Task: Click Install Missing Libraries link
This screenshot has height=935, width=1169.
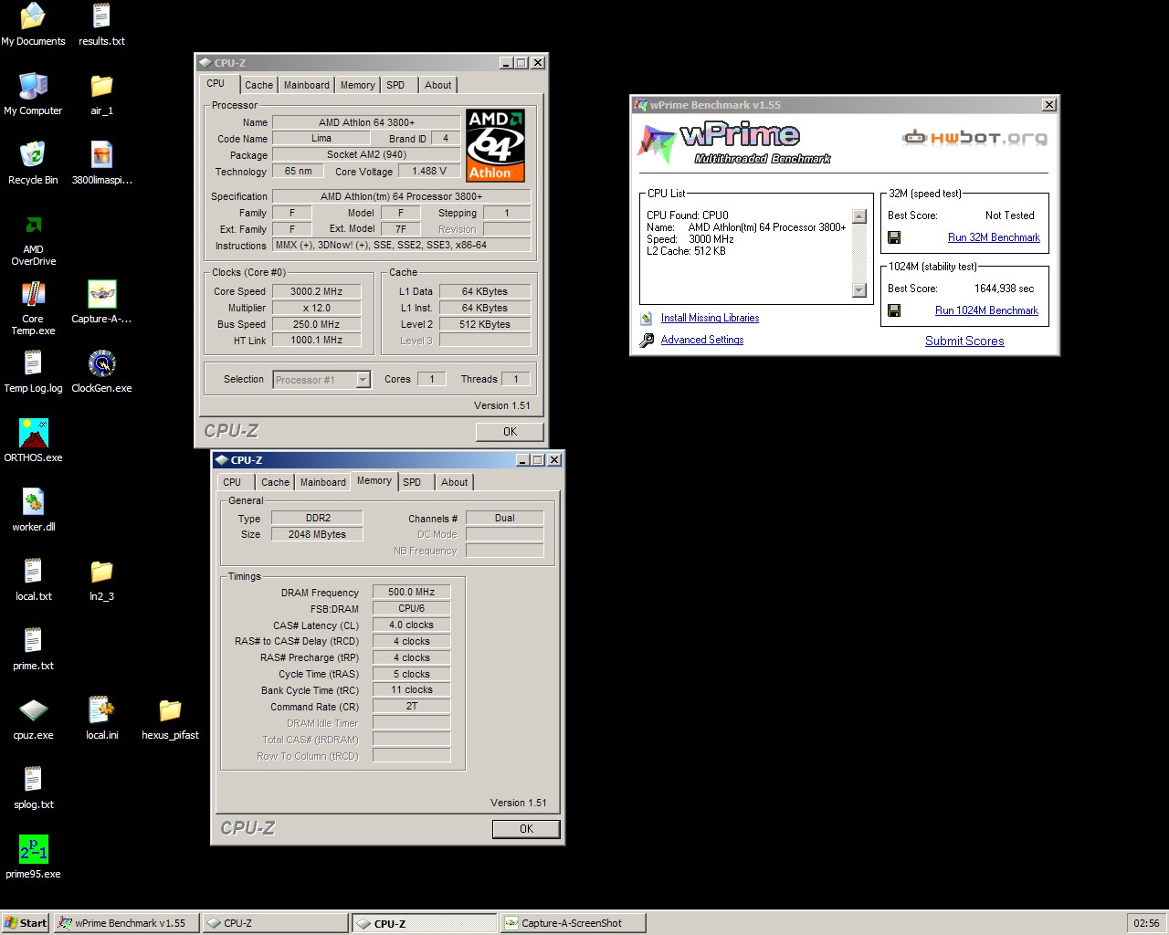Action: [x=710, y=318]
